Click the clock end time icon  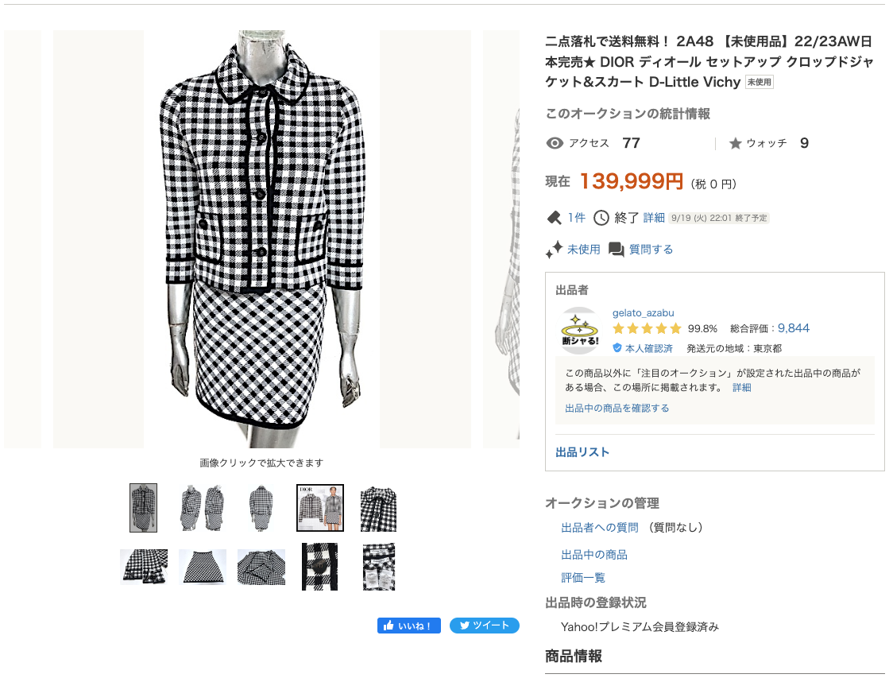pos(601,218)
